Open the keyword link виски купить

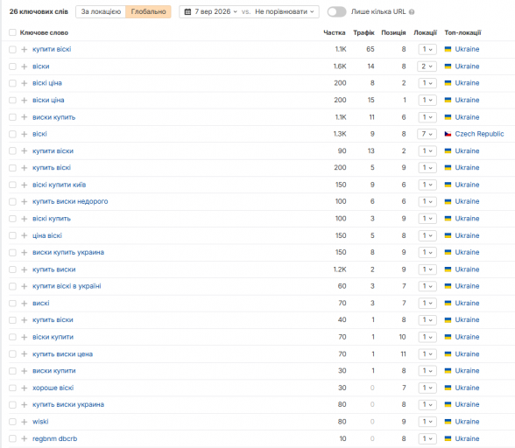(54, 117)
